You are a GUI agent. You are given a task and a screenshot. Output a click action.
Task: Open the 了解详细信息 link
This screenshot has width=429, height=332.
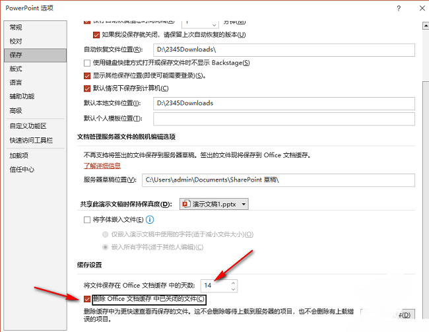tap(102, 166)
